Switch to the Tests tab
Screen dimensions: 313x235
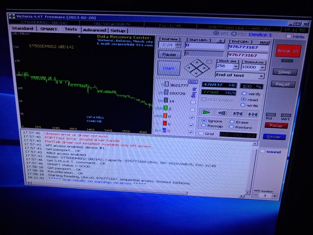[71, 29]
